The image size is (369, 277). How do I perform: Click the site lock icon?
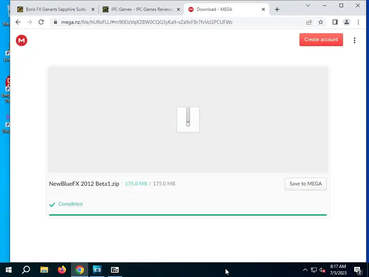coord(55,22)
